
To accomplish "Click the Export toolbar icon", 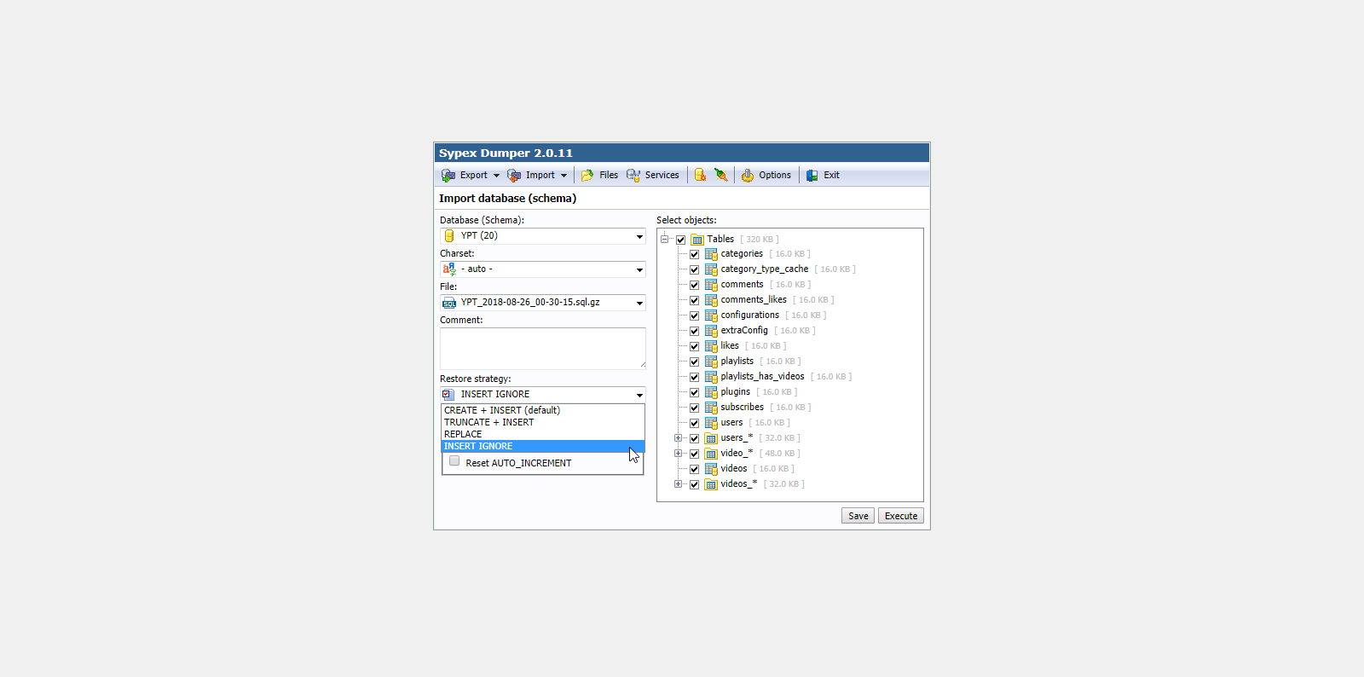I will pyautogui.click(x=448, y=175).
